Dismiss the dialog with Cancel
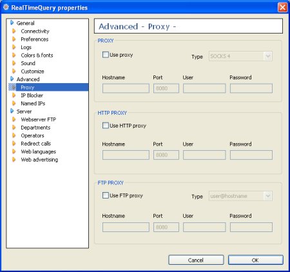Viewport: 290px width, 272px height. click(x=196, y=260)
